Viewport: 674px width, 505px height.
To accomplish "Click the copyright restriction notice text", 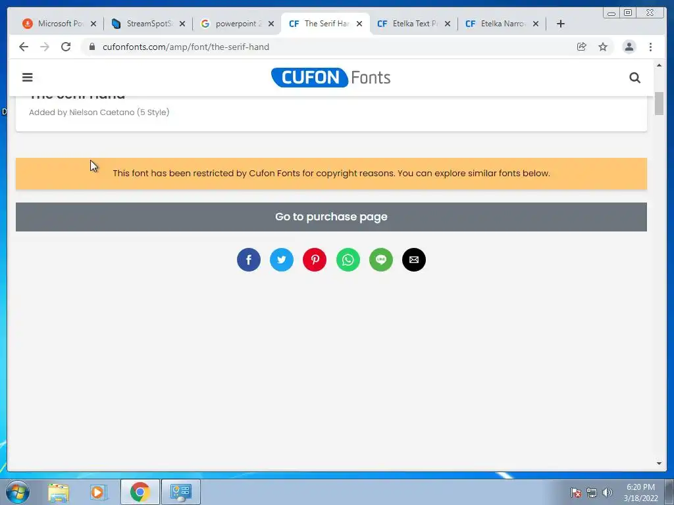I will (331, 173).
